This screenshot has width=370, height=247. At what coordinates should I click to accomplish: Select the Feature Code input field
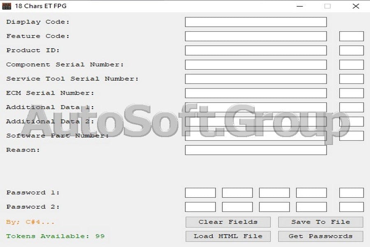[x=256, y=36]
